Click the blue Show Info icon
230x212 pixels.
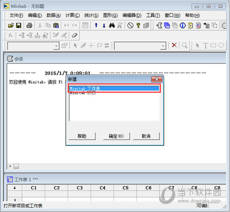pyautogui.click(x=183, y=25)
